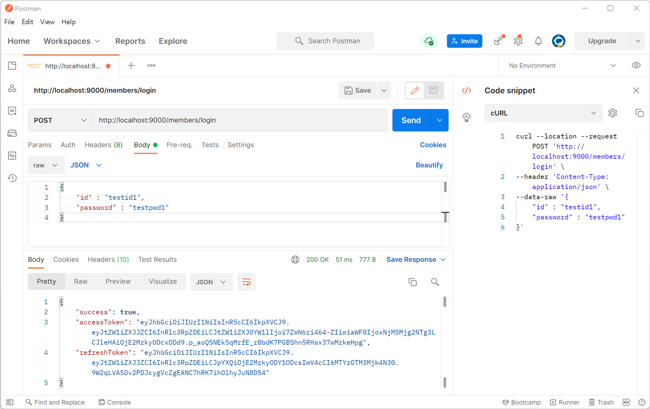Open the No Environment selector
This screenshot has height=409, width=650.
click(562, 66)
